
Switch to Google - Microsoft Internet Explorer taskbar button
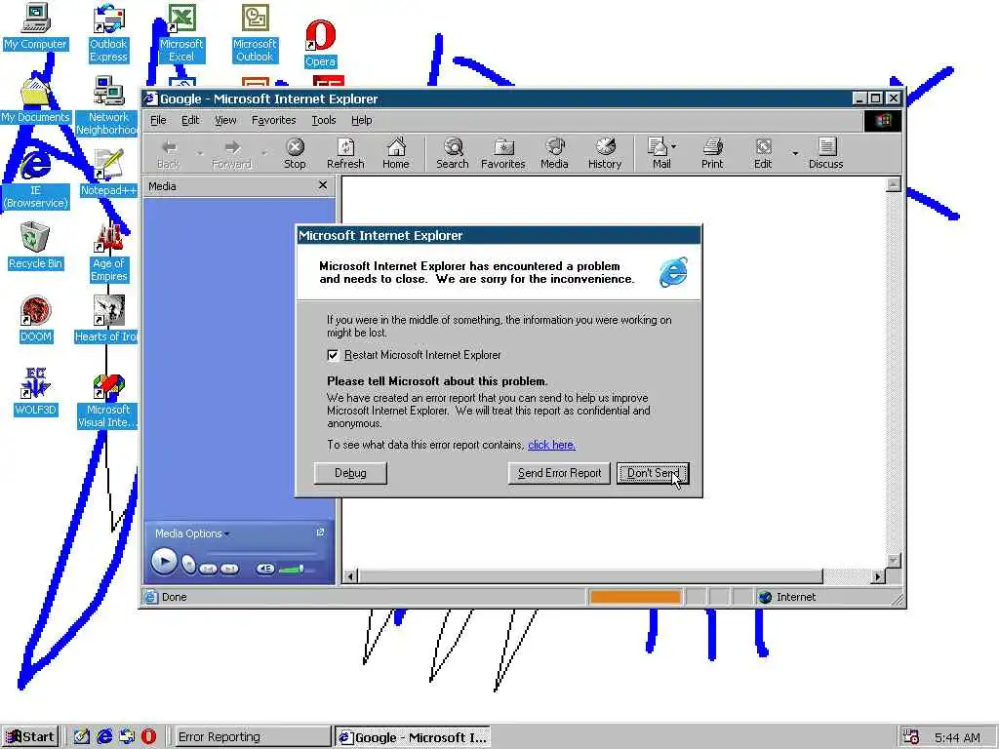click(413, 737)
